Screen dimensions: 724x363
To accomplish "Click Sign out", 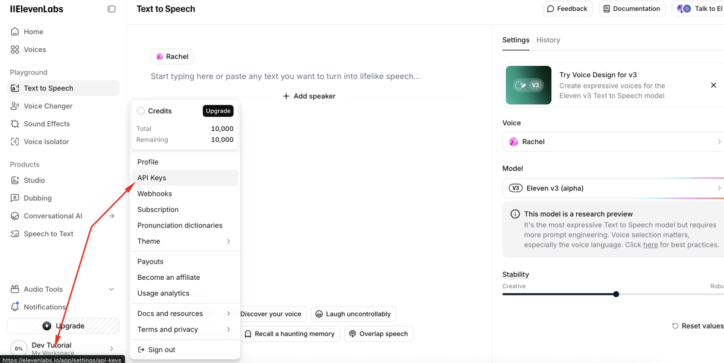I will click(185, 350).
